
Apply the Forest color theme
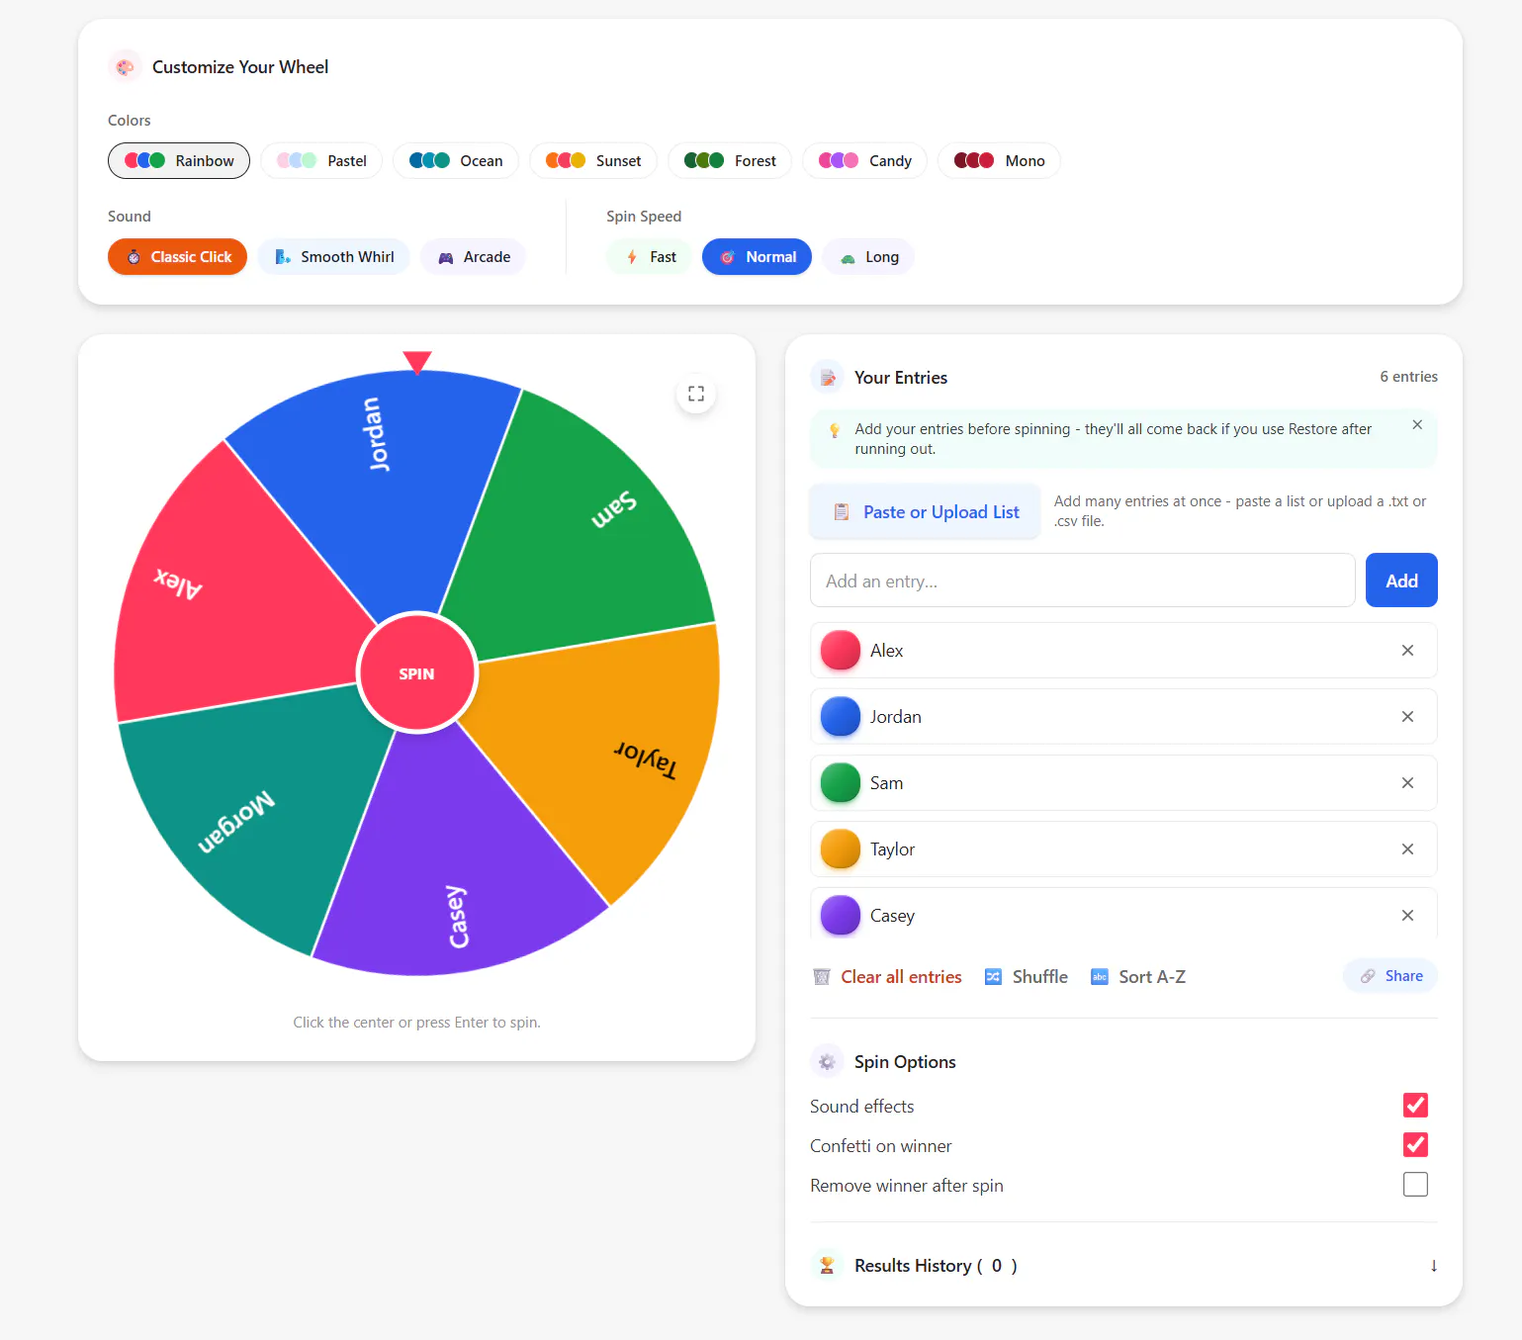[730, 160]
